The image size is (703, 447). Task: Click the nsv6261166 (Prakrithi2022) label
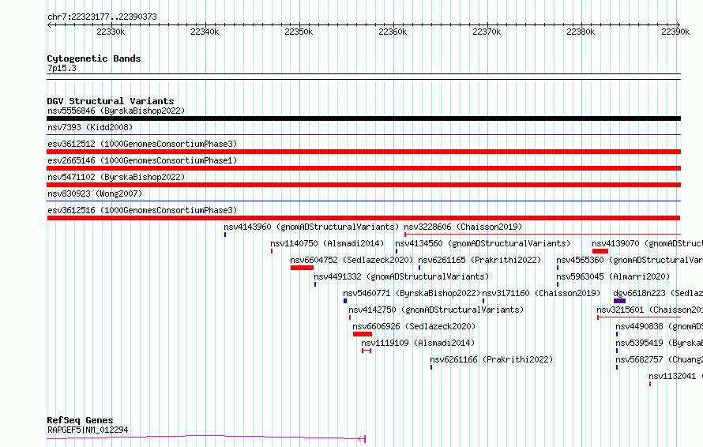pyautogui.click(x=491, y=359)
